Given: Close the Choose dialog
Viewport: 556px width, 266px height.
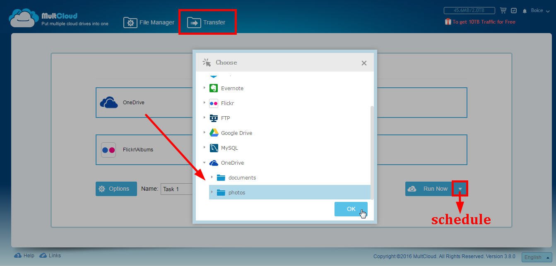Looking at the screenshot, I should click(x=364, y=63).
